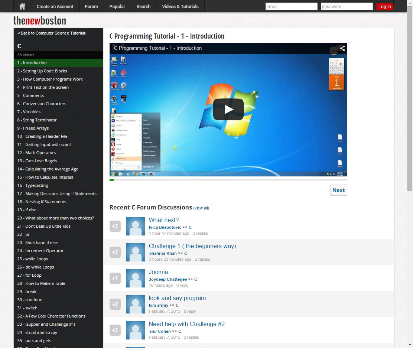Open Ivica Despotovic's avatar picture
This screenshot has height=348, width=413.
[x=136, y=226]
